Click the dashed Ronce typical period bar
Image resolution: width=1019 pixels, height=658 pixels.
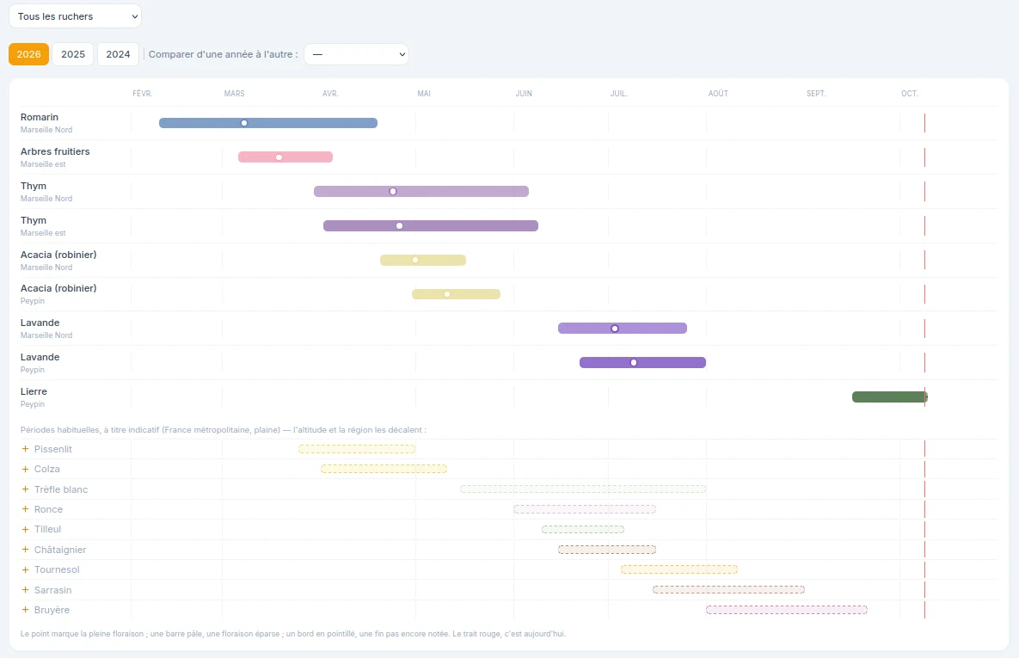click(x=584, y=509)
